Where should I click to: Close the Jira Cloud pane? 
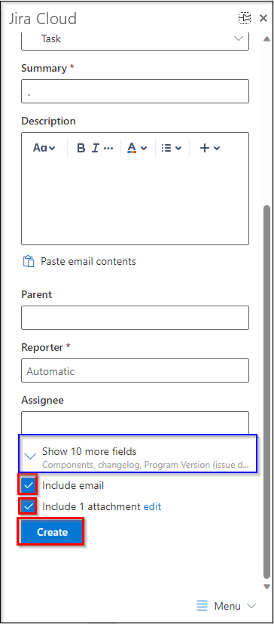(263, 18)
